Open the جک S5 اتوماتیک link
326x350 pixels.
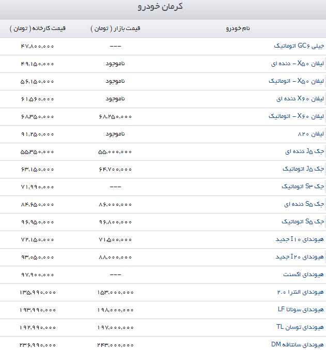[303, 222]
